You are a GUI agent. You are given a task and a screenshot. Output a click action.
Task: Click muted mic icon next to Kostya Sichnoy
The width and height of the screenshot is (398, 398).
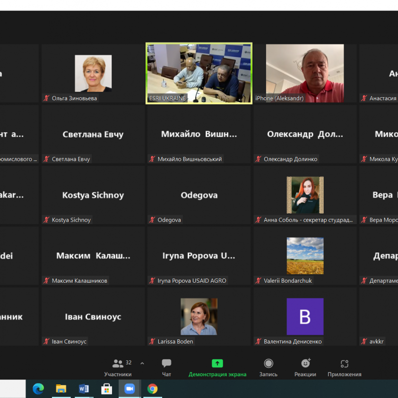click(46, 220)
